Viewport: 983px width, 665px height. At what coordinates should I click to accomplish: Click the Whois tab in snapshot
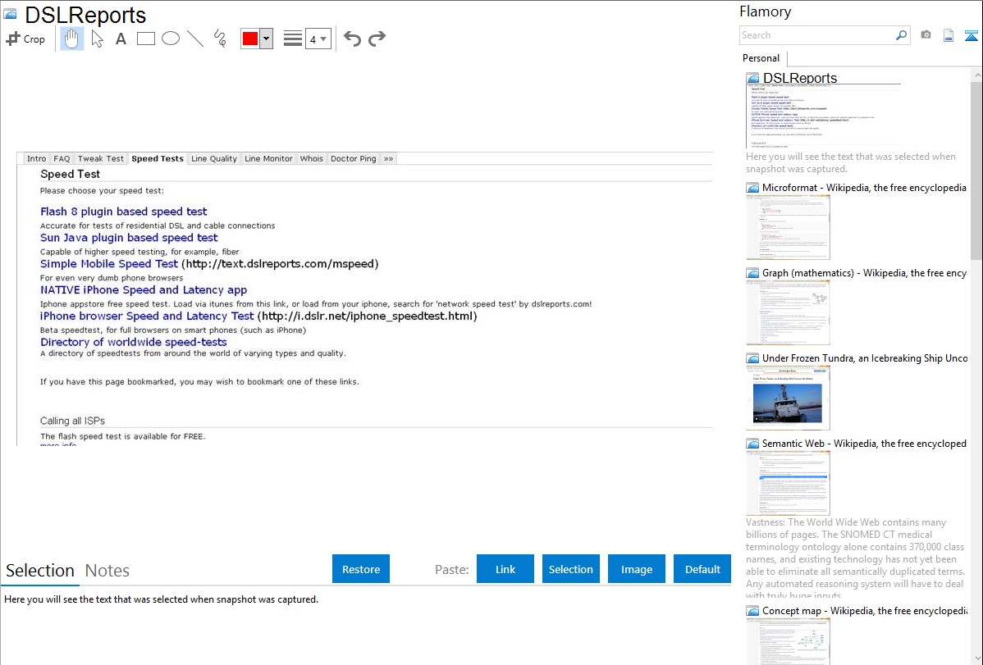(311, 158)
